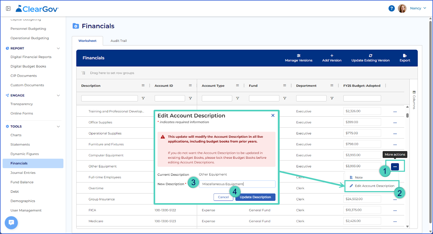Click account ID 100-1300-5122
The image size is (433, 234).
pos(165,210)
